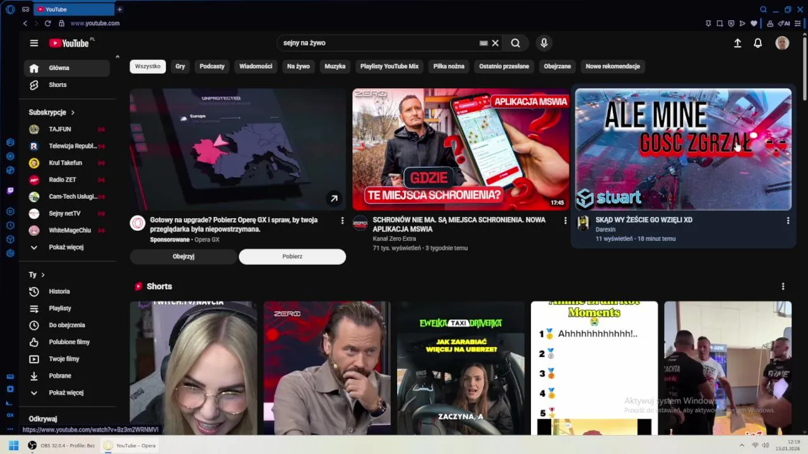Viewport: 808px width, 454px height.
Task: Select the Playlisty YouTube Mix chip
Action: tap(389, 66)
